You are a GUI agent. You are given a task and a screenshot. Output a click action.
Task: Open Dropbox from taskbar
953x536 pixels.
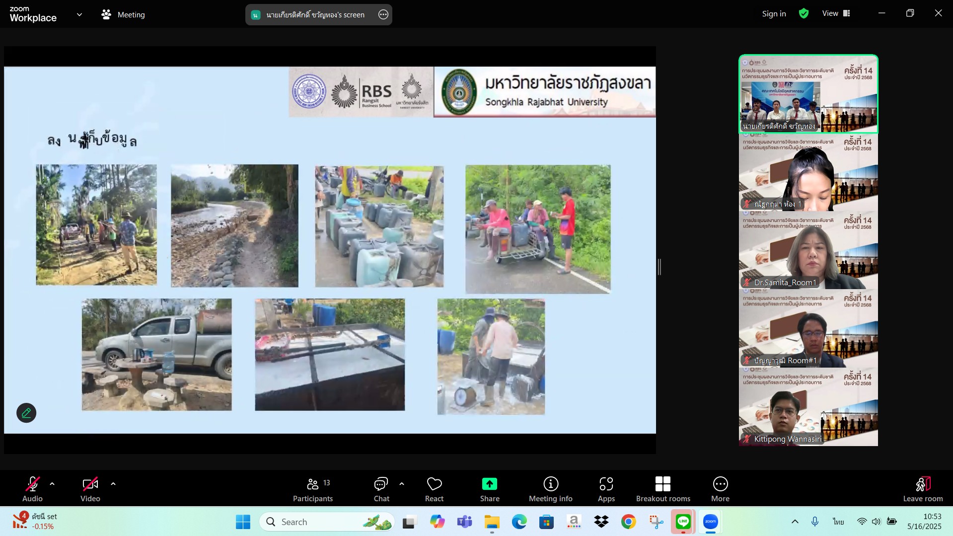(601, 522)
